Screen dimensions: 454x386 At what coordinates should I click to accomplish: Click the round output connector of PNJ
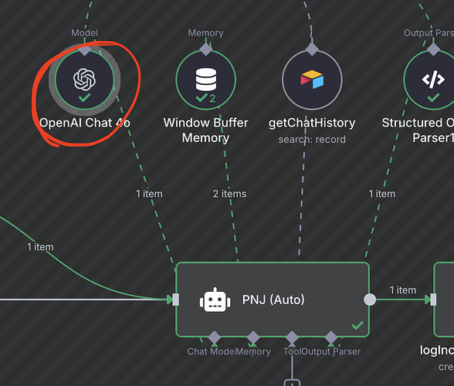370,300
